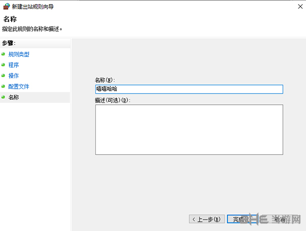Viewport: 306px width, 231px height.
Task: Click the green bullet beside 配置文件
Action: point(3,86)
